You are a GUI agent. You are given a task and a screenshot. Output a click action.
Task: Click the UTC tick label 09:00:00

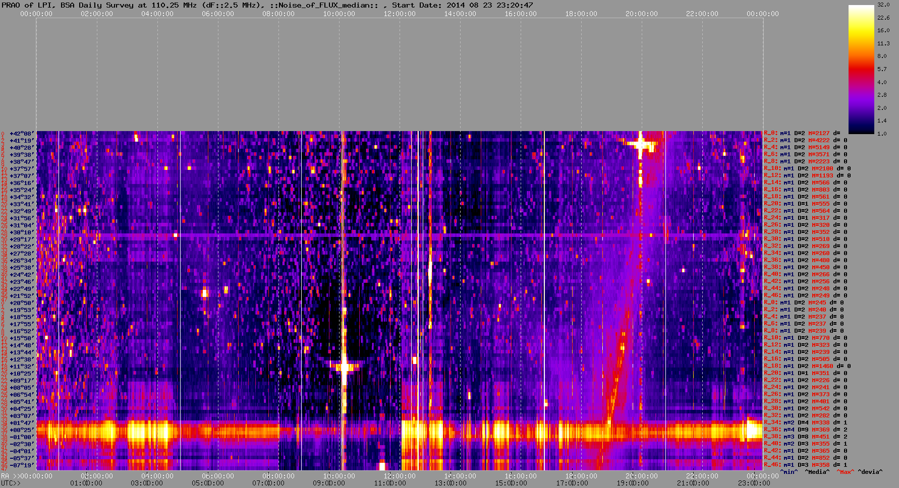[x=329, y=483]
